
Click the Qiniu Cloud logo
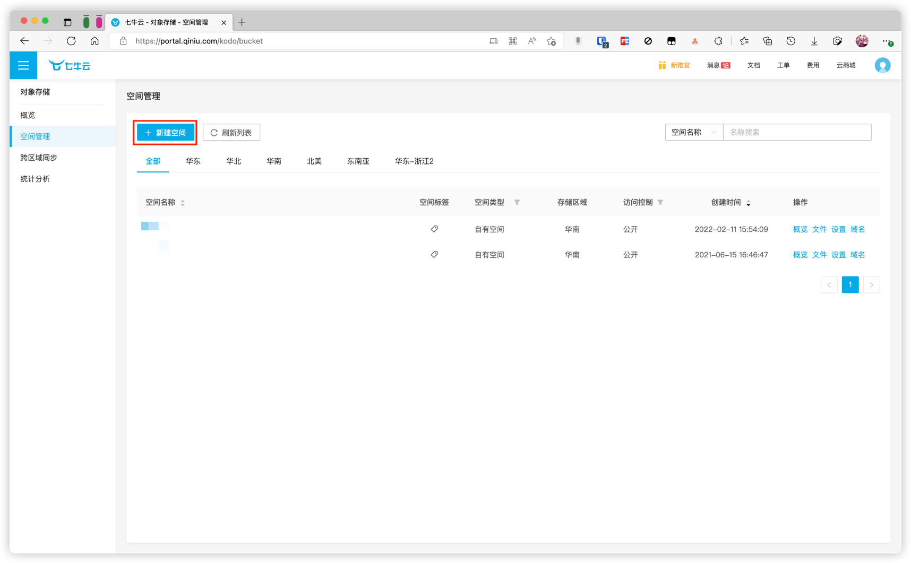[x=70, y=65]
